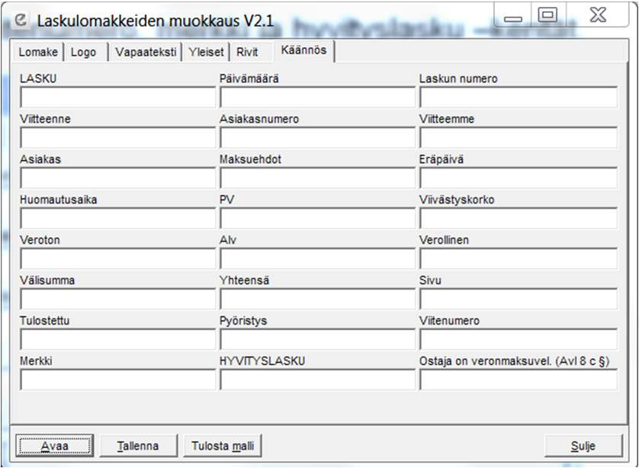Image resolution: width=639 pixels, height=468 pixels.
Task: Click Tulosta malli button
Action: tap(223, 446)
